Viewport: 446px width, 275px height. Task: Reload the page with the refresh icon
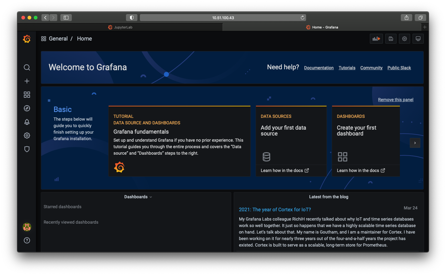(x=302, y=18)
